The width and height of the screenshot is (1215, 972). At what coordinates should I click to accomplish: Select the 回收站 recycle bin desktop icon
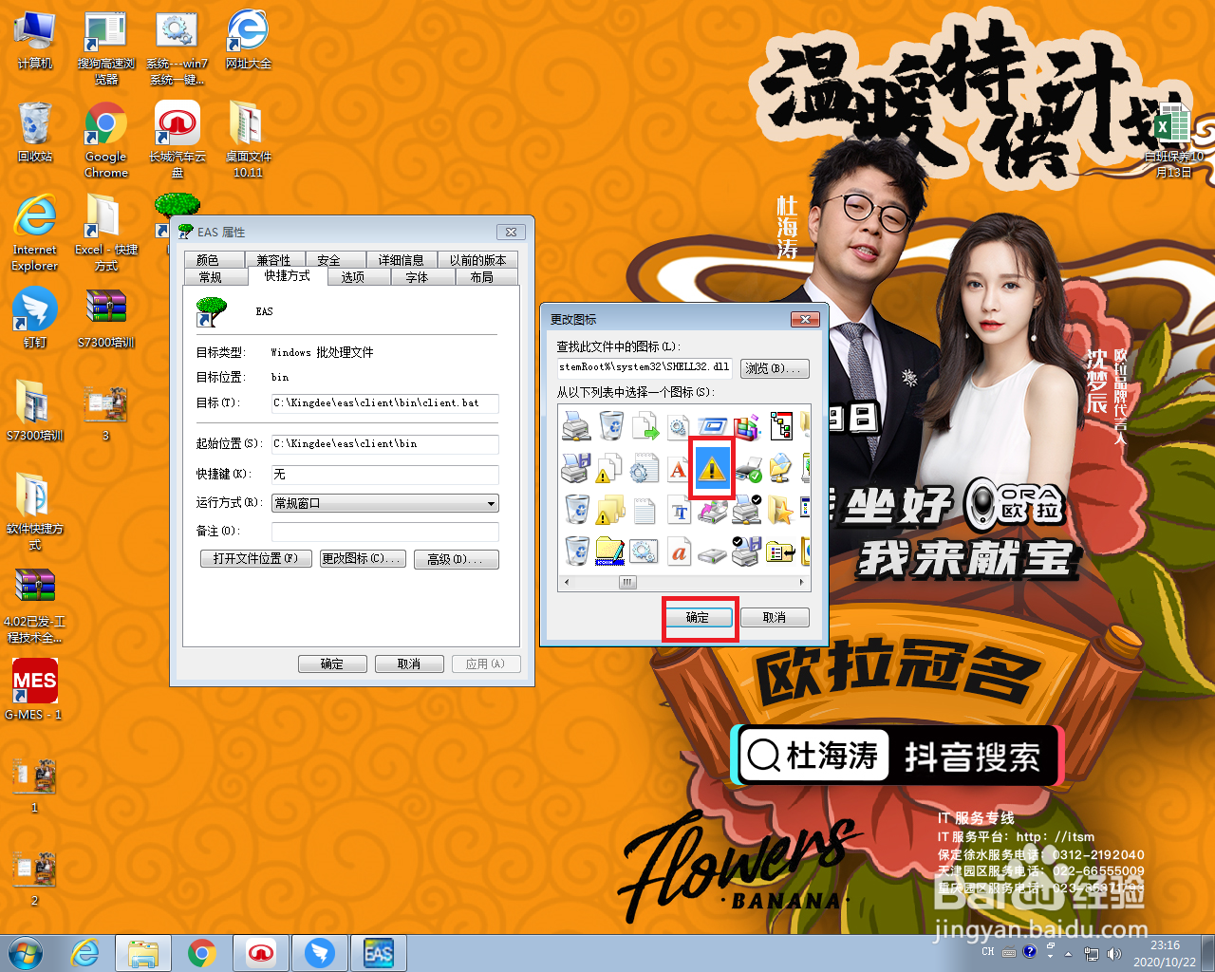coord(35,133)
